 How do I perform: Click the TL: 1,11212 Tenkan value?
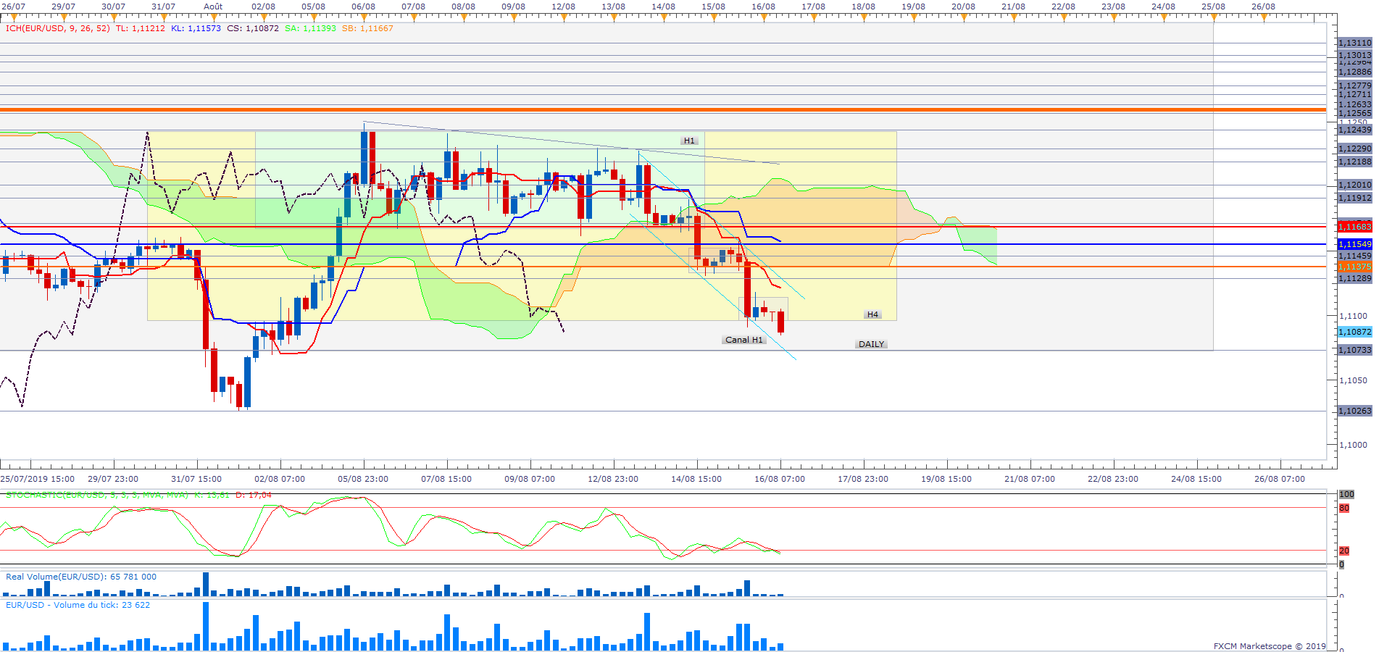pyautogui.click(x=140, y=28)
